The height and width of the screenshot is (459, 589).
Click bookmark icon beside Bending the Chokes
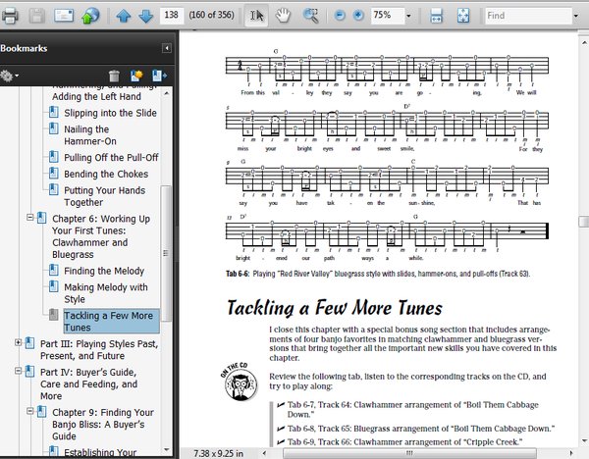pos(54,173)
